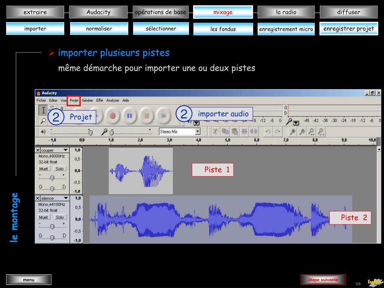The image size is (384, 288).
Task: Adjust the couper track gain slider
Action: point(52,177)
